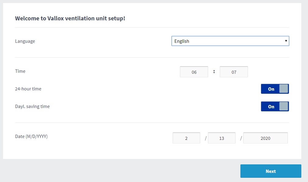
Task: Click the 24-hour time label
Action: click(28, 89)
